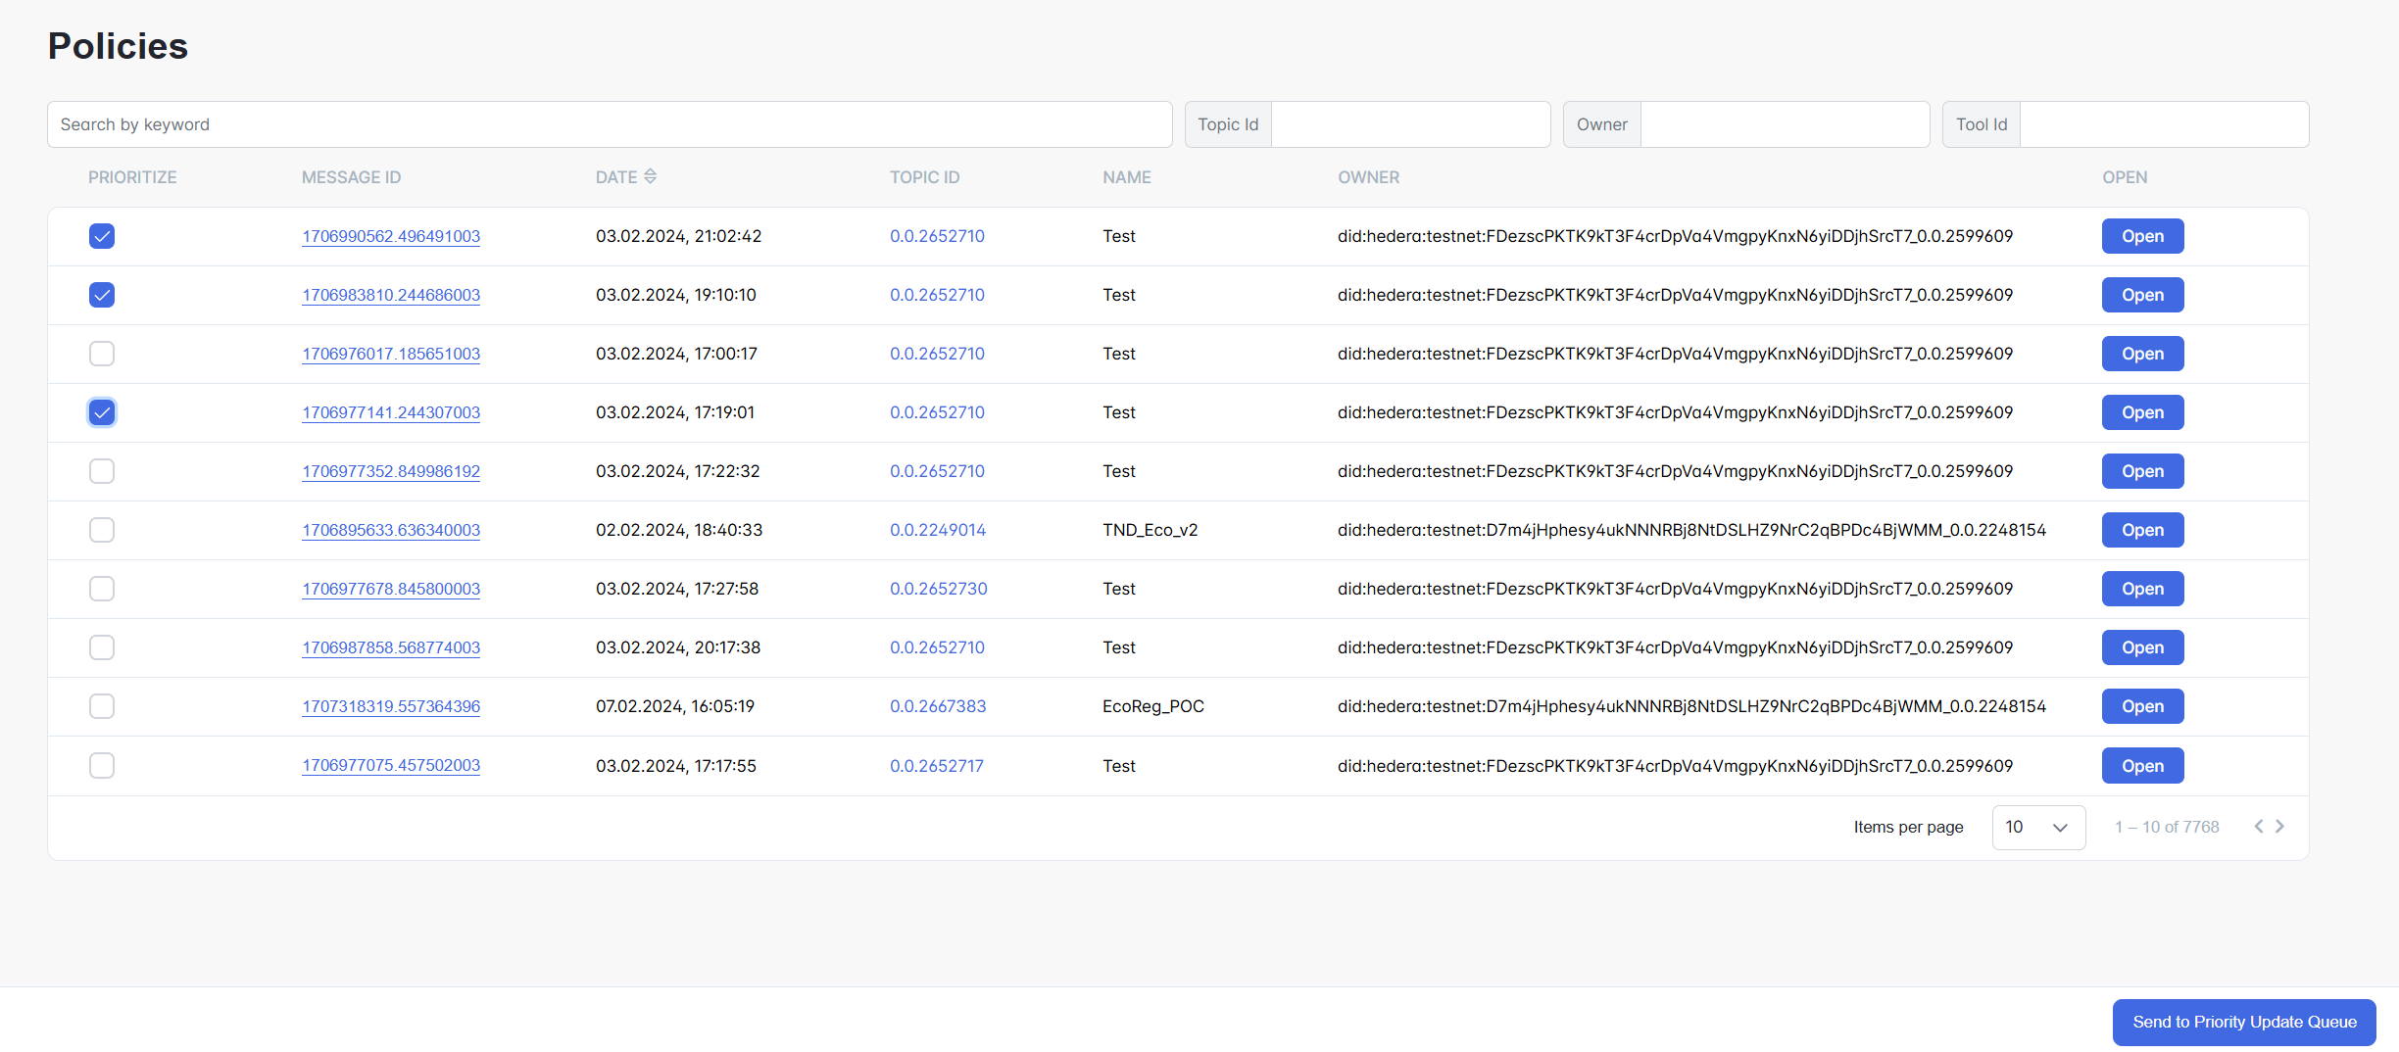Open message ID link 1706983810.244686003

[391, 295]
